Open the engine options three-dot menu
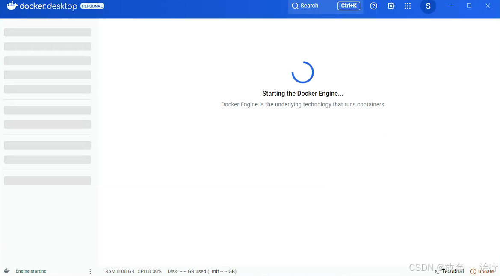Screen dimensions: 500x276 click(90, 271)
